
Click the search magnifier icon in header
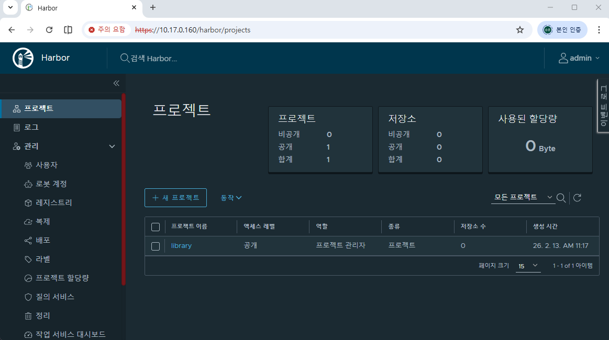[x=124, y=58]
